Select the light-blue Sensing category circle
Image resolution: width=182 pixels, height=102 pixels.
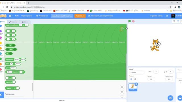coord(1,54)
